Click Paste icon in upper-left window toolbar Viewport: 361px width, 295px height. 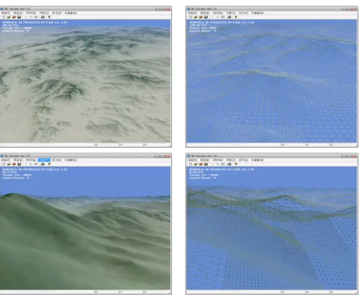36,17
